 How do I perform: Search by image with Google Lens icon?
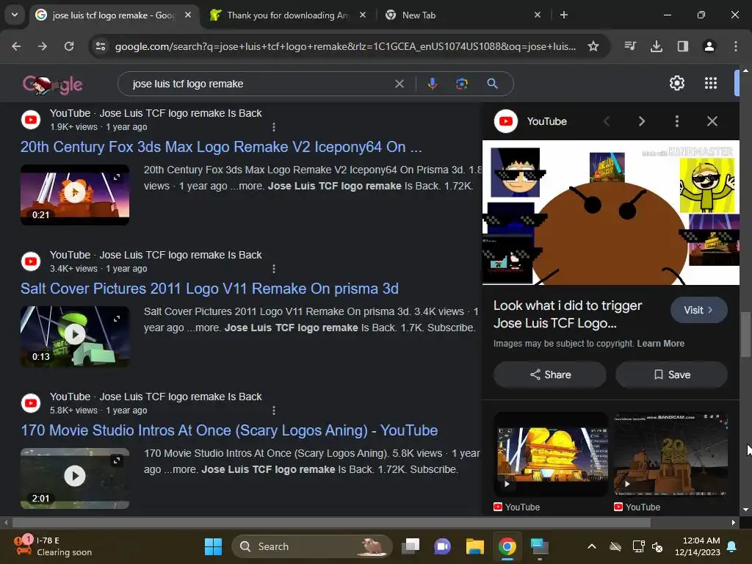click(x=462, y=84)
